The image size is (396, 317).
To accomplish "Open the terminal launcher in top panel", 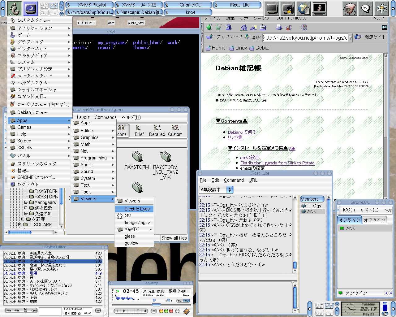I will pyautogui.click(x=273, y=8).
